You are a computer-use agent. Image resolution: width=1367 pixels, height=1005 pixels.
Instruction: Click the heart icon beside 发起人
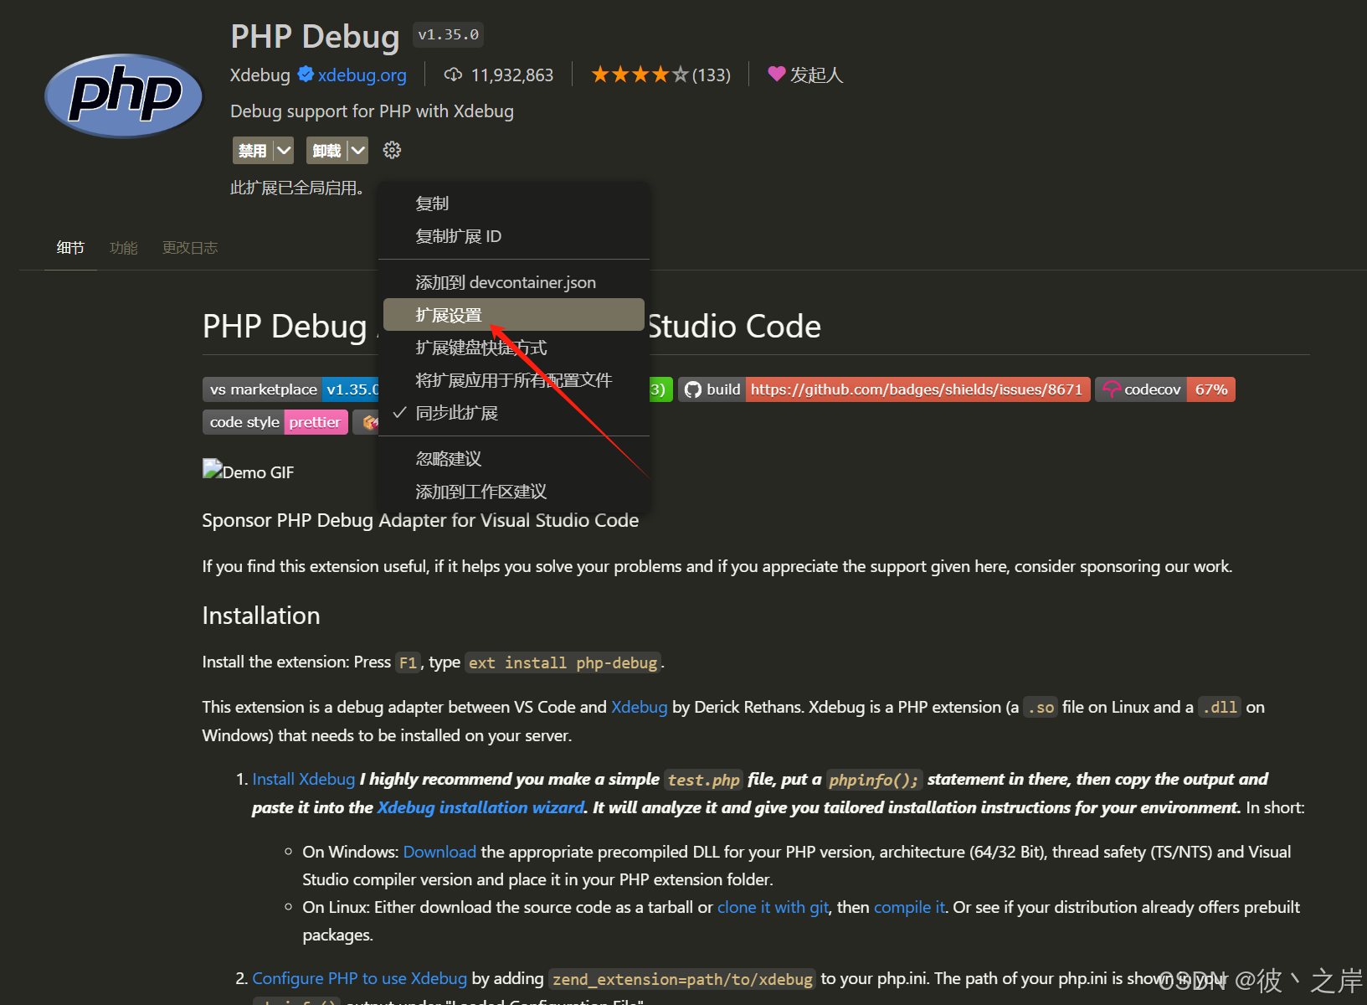[776, 75]
